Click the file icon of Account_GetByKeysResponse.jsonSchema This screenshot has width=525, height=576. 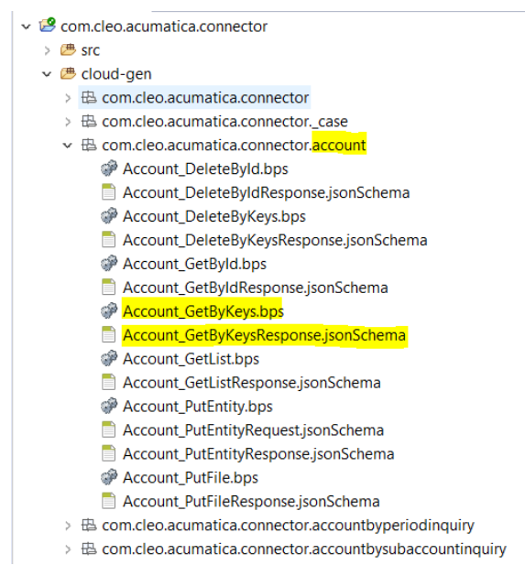108,335
